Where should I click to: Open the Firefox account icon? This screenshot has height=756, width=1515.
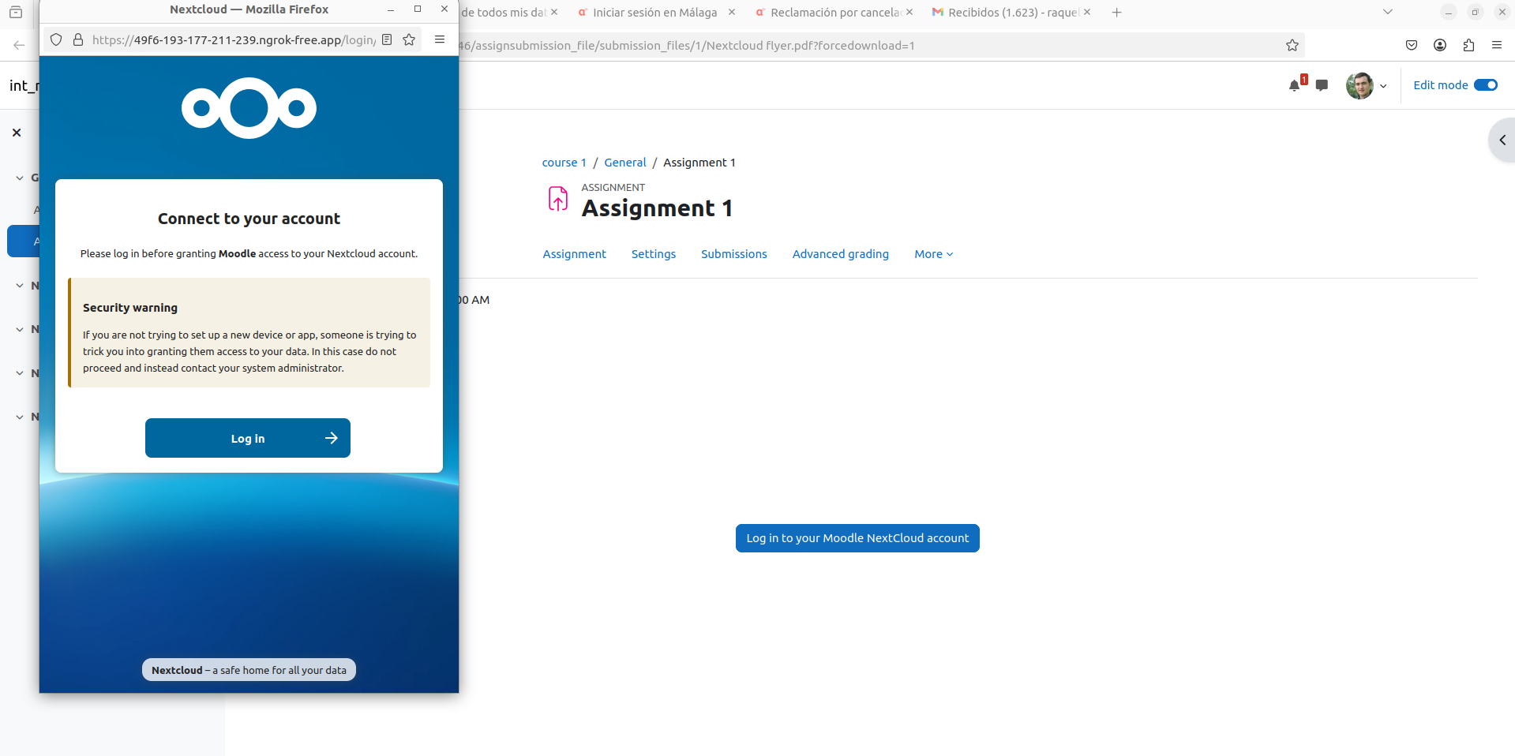pos(1440,45)
